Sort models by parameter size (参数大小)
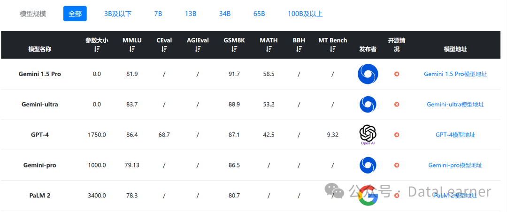Screen dimensions: 507x212 (x=97, y=49)
